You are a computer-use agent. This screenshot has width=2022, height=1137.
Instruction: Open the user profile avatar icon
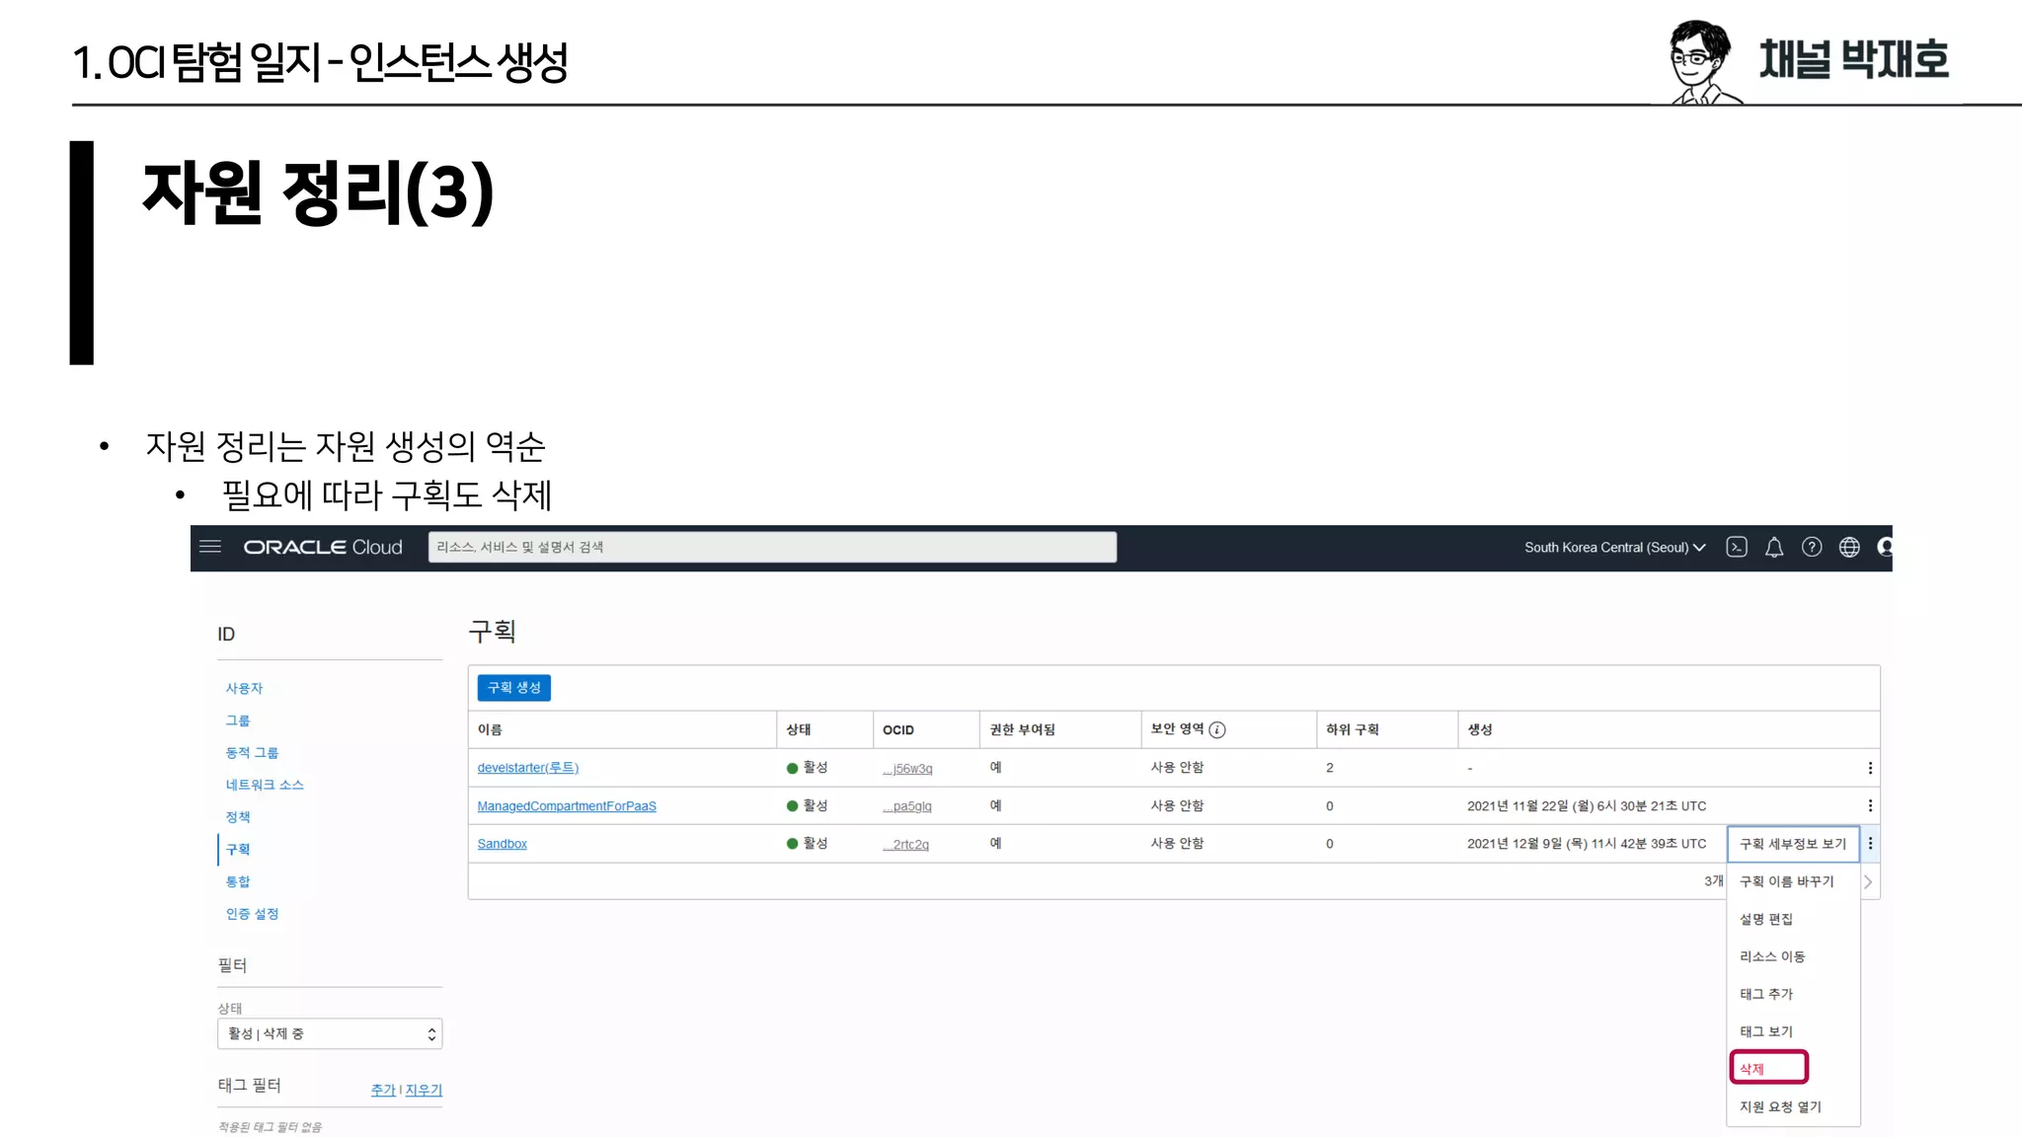pos(1885,547)
